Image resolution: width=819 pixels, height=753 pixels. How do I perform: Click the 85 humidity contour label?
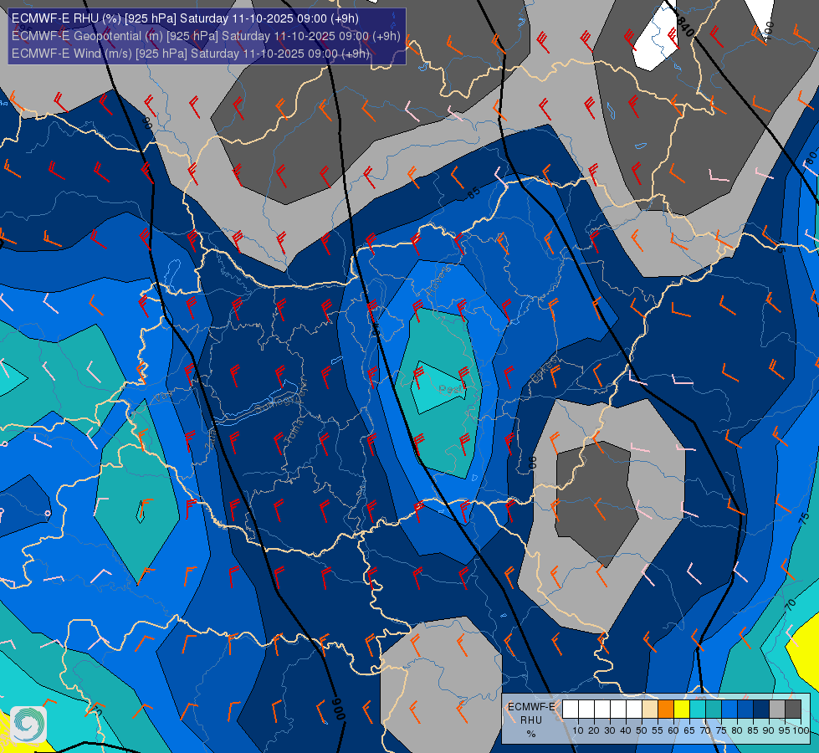pos(473,193)
